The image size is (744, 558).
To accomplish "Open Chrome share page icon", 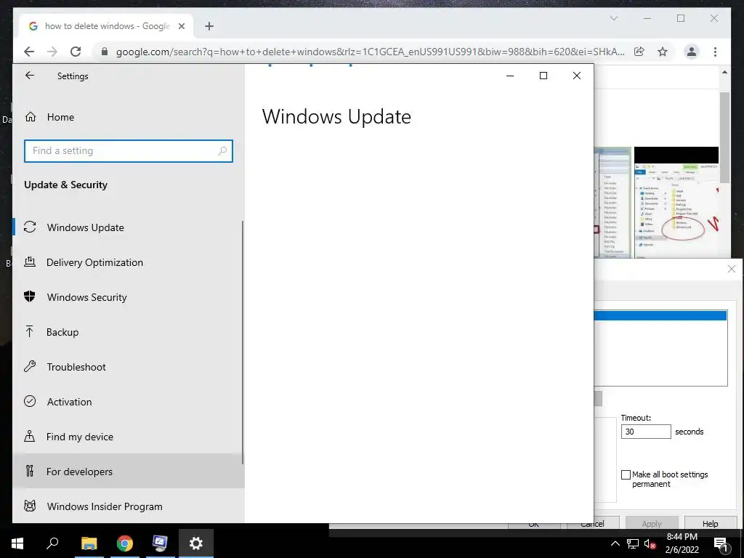I will pos(639,52).
